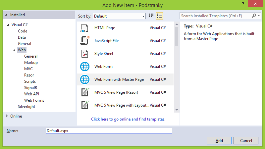The image size is (265, 149).
Task: Click the Name input field
Action: click(109, 131)
